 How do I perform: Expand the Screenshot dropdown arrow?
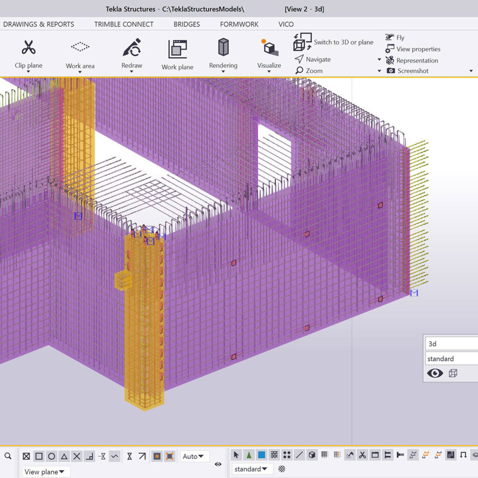[471, 71]
